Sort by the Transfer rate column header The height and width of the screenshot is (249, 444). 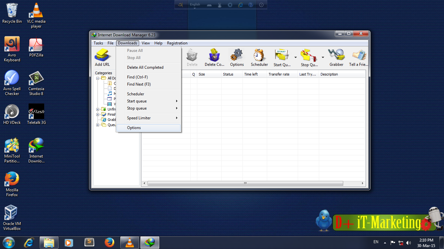282,74
